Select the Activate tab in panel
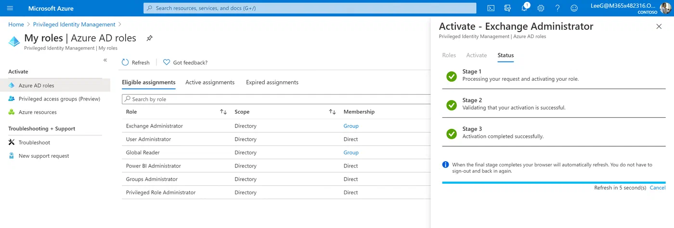 (477, 55)
